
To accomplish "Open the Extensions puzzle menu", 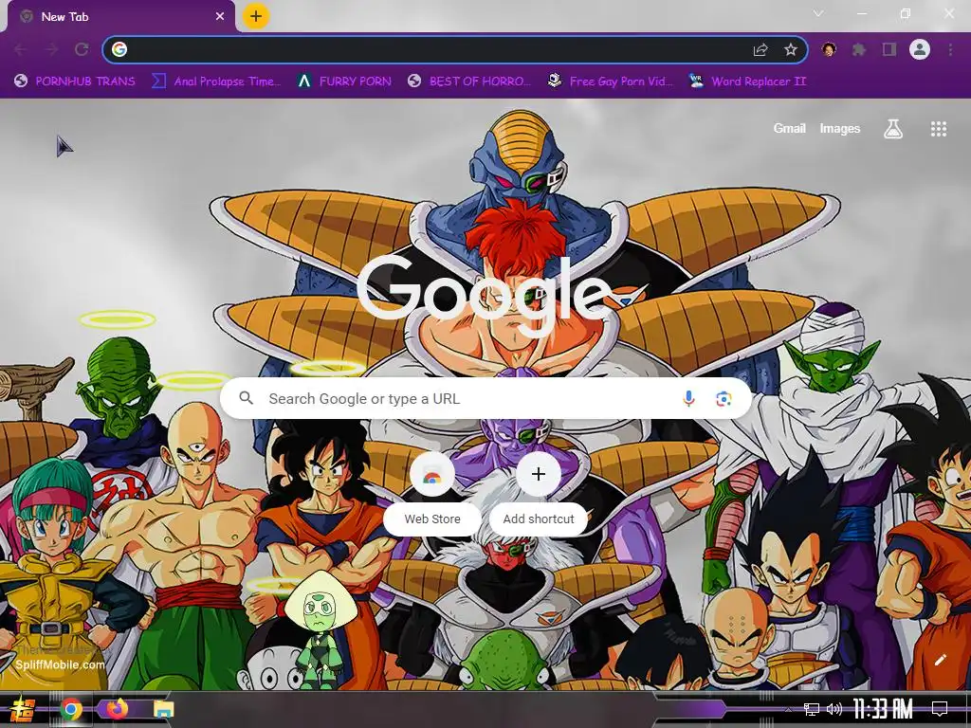I will pyautogui.click(x=859, y=49).
